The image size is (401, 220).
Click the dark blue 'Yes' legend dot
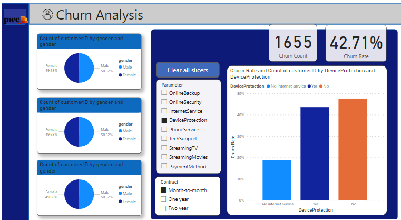coord(309,85)
